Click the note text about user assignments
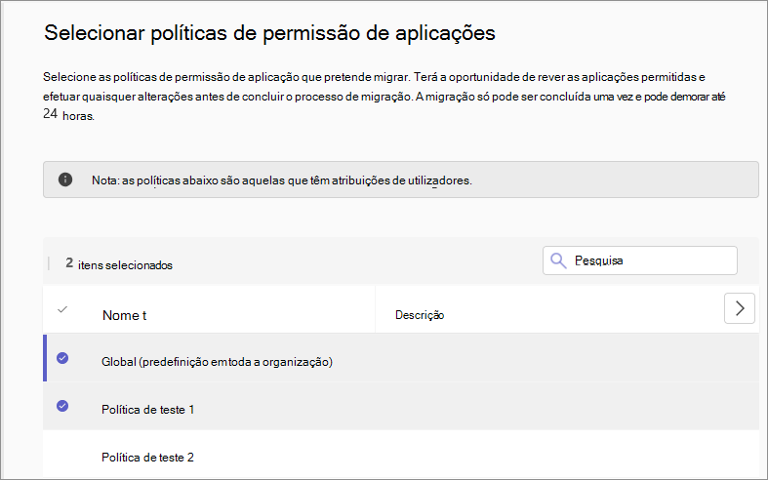 (282, 180)
